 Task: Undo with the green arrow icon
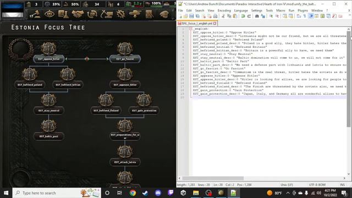[243, 16]
